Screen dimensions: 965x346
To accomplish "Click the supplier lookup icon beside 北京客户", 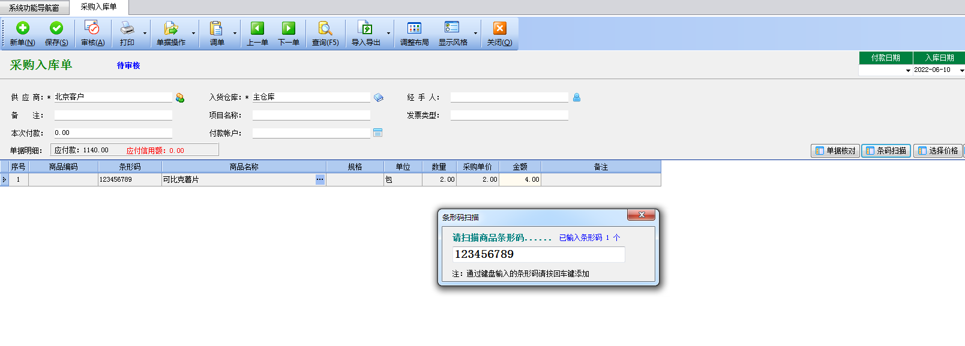I will pyautogui.click(x=180, y=98).
